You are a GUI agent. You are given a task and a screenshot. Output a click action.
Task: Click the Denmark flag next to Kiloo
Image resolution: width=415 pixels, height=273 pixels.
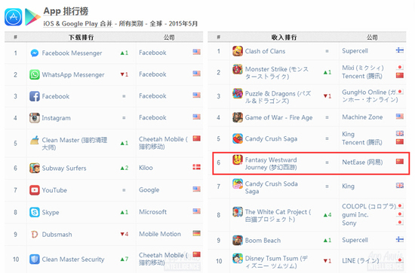[196, 167]
